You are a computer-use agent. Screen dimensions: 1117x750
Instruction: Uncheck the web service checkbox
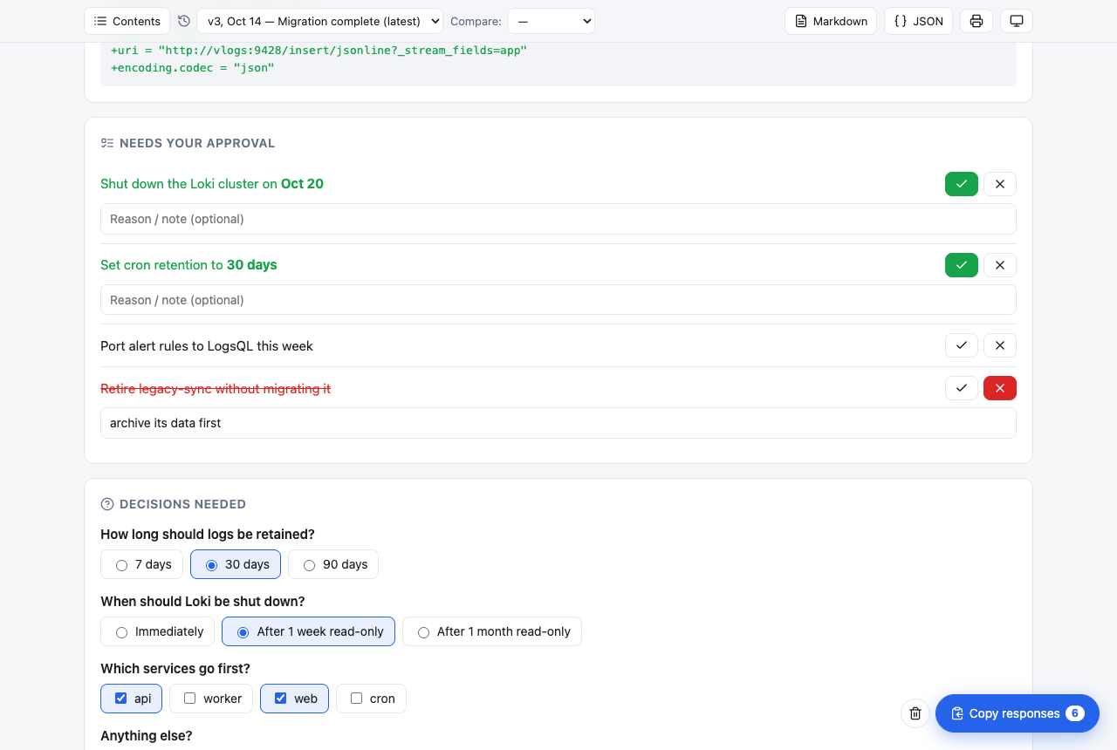(x=295, y=699)
